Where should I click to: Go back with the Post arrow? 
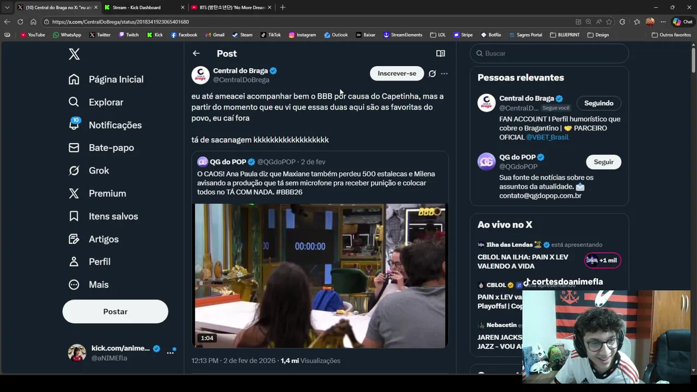click(196, 53)
